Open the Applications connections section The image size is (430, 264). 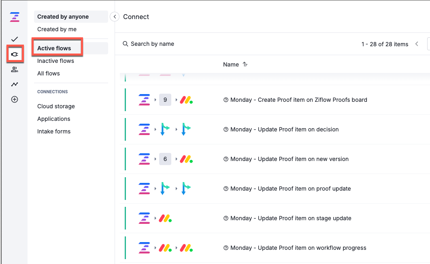[x=53, y=118]
